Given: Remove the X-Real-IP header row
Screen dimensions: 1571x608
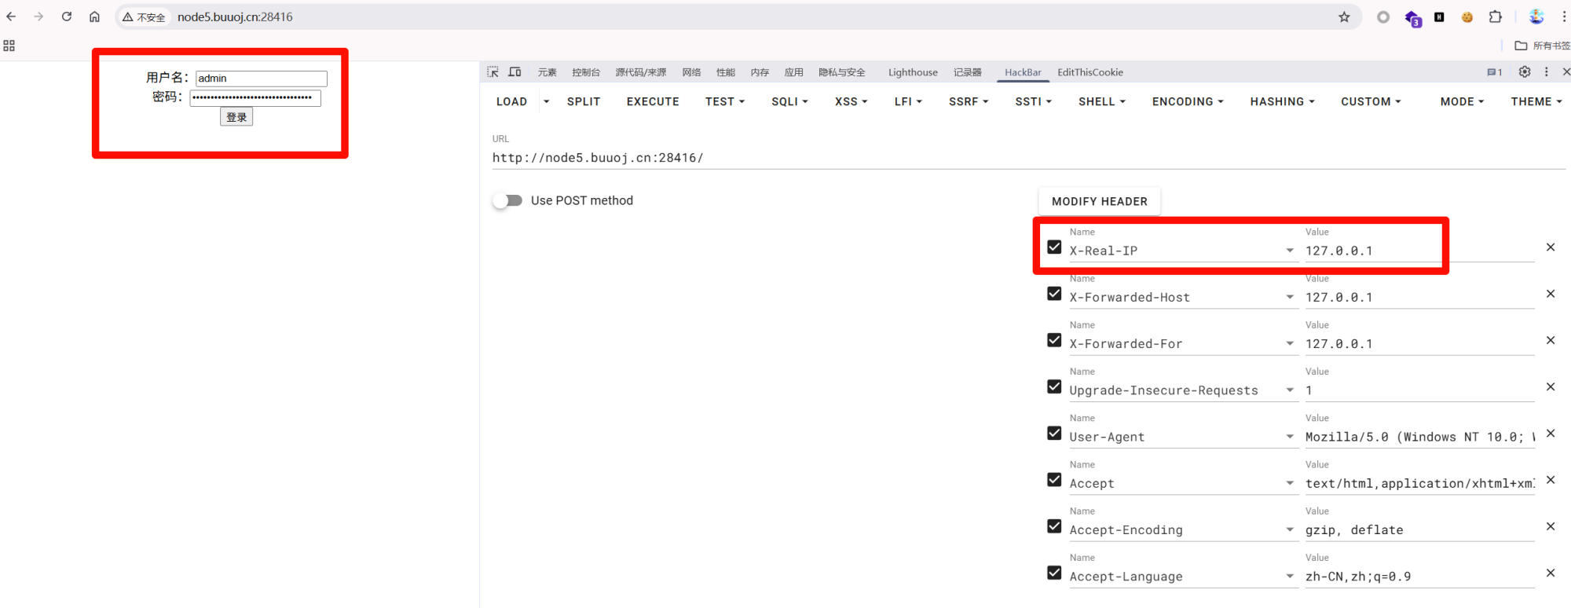Looking at the screenshot, I should [1550, 247].
